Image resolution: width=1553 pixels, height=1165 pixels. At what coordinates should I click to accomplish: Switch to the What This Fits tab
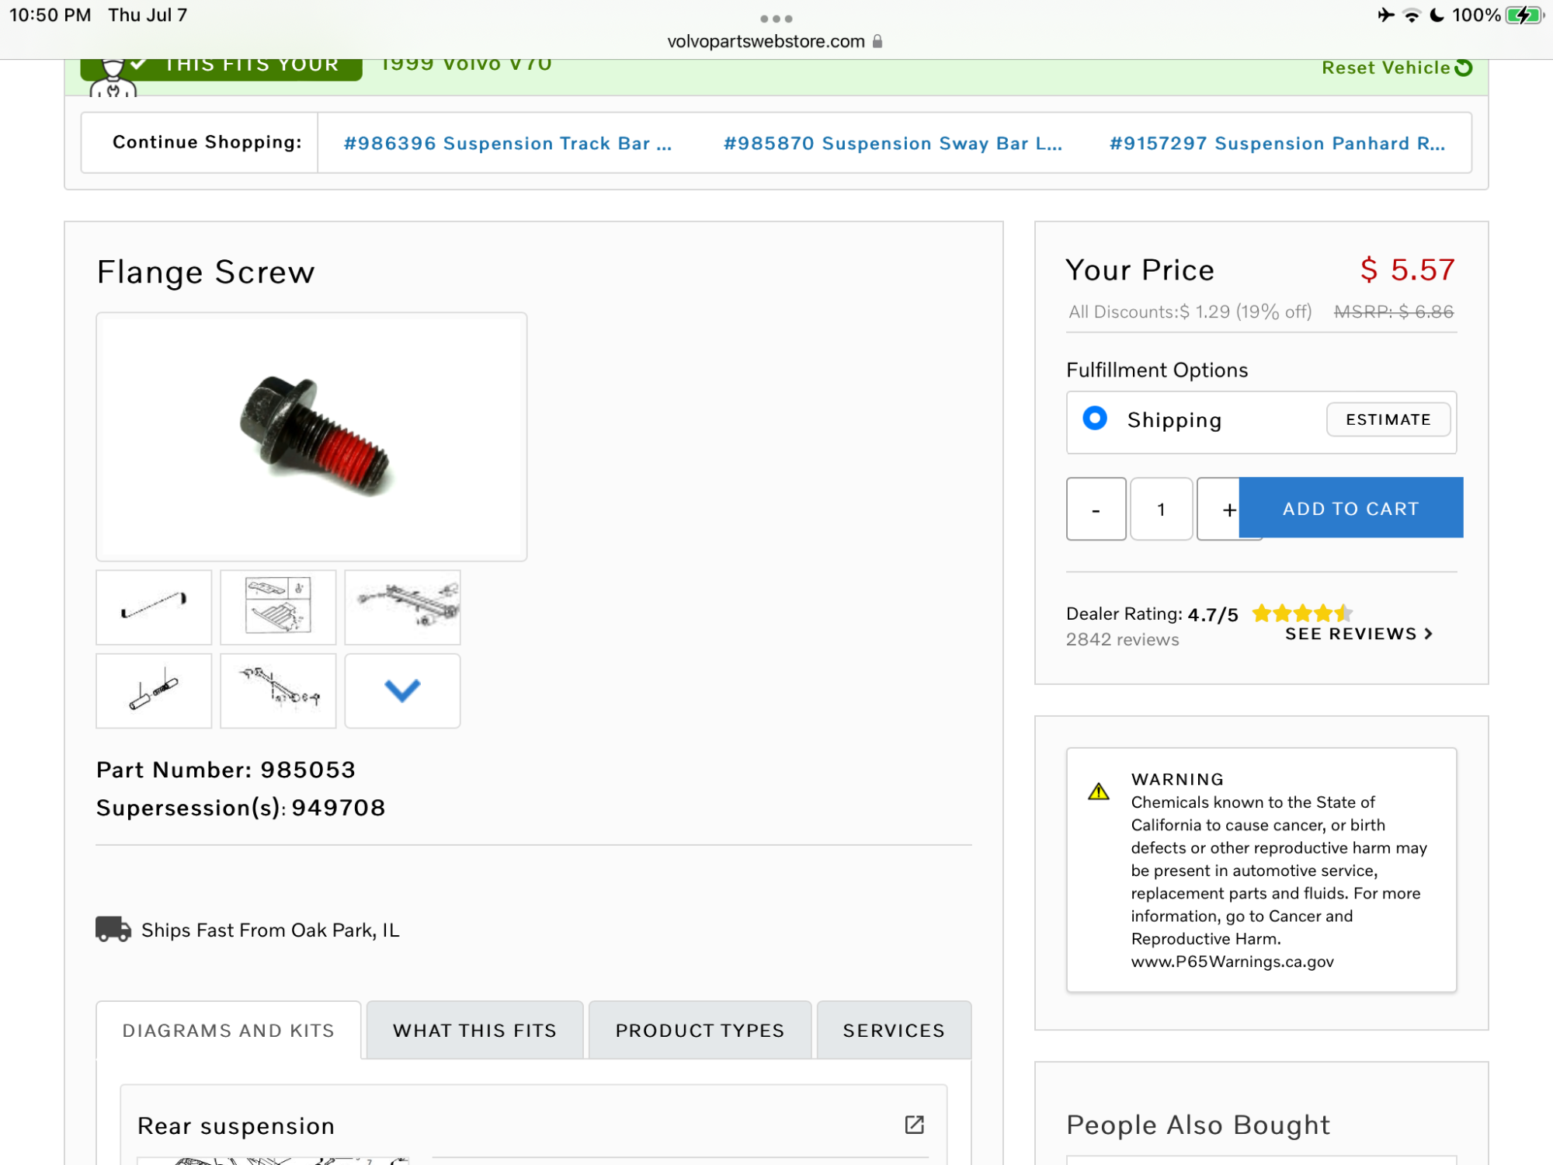coord(474,1030)
